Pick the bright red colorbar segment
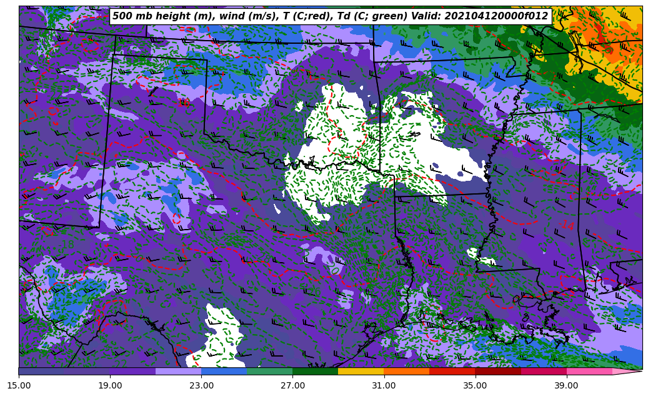This screenshot has width=648, height=396. (452, 372)
